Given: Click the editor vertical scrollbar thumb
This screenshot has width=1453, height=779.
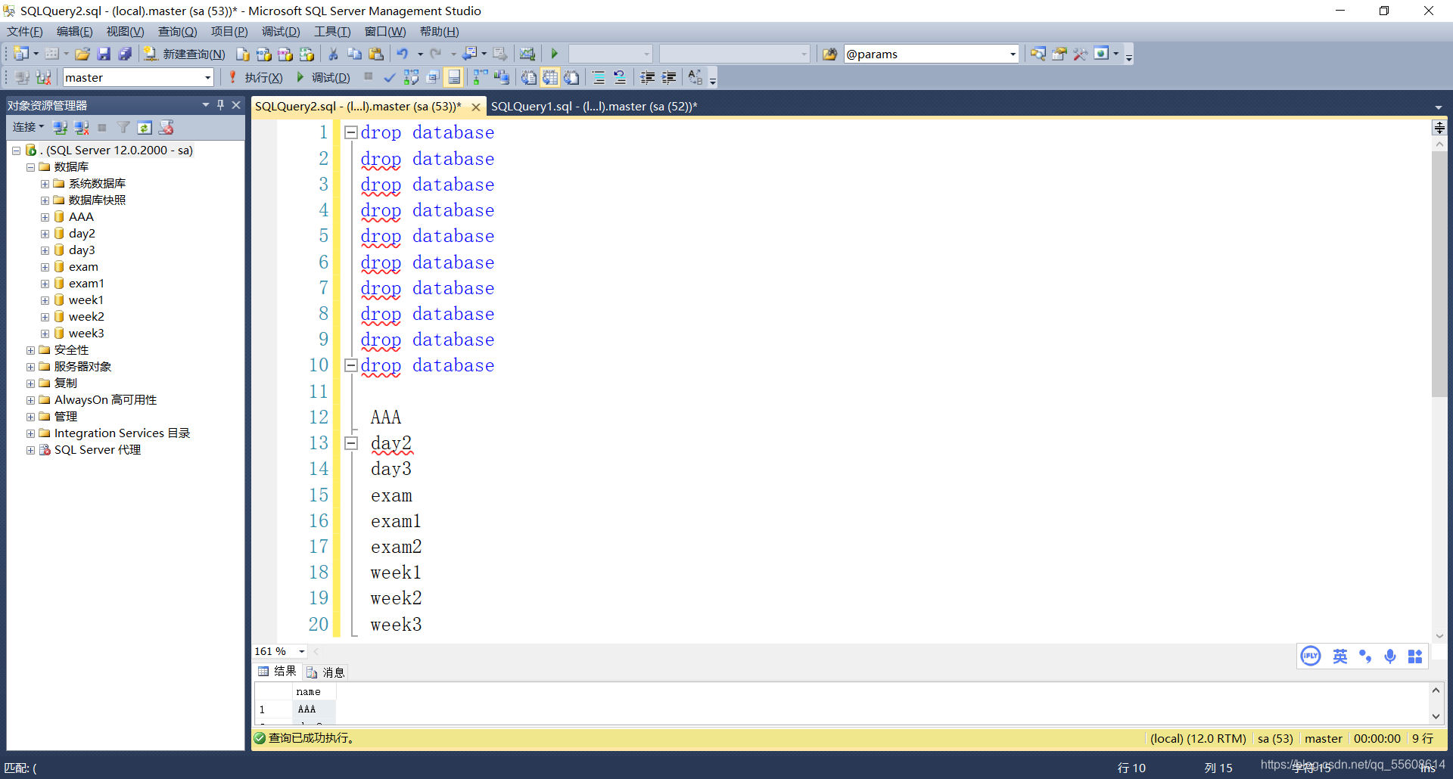Looking at the screenshot, I should click(x=1439, y=273).
